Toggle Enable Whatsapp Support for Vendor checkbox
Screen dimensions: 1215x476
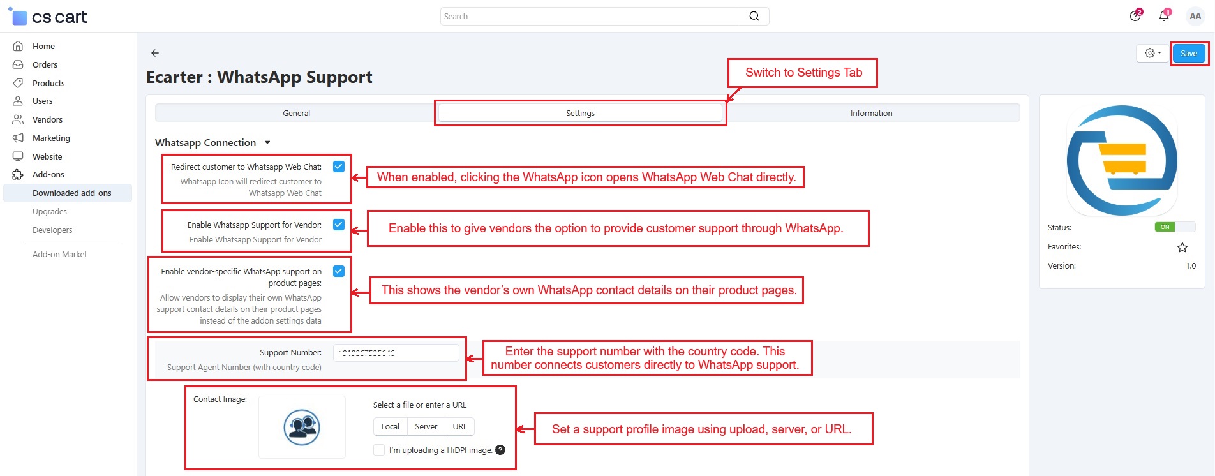(339, 225)
